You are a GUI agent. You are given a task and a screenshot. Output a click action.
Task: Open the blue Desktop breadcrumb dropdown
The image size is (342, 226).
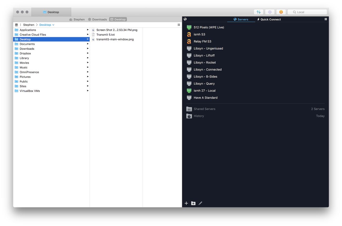click(47, 25)
